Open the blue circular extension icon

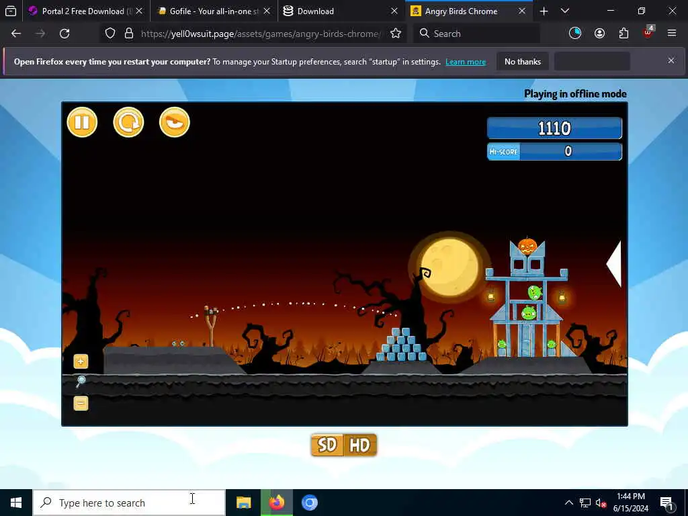[x=575, y=34]
